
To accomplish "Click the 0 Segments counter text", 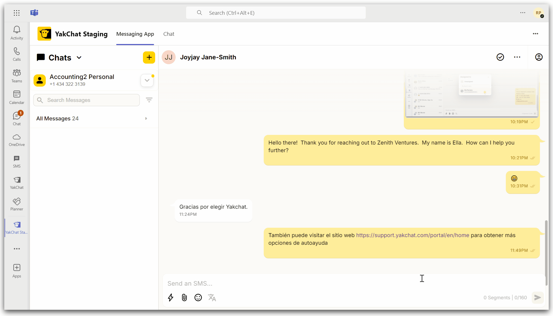I will pos(496,298).
